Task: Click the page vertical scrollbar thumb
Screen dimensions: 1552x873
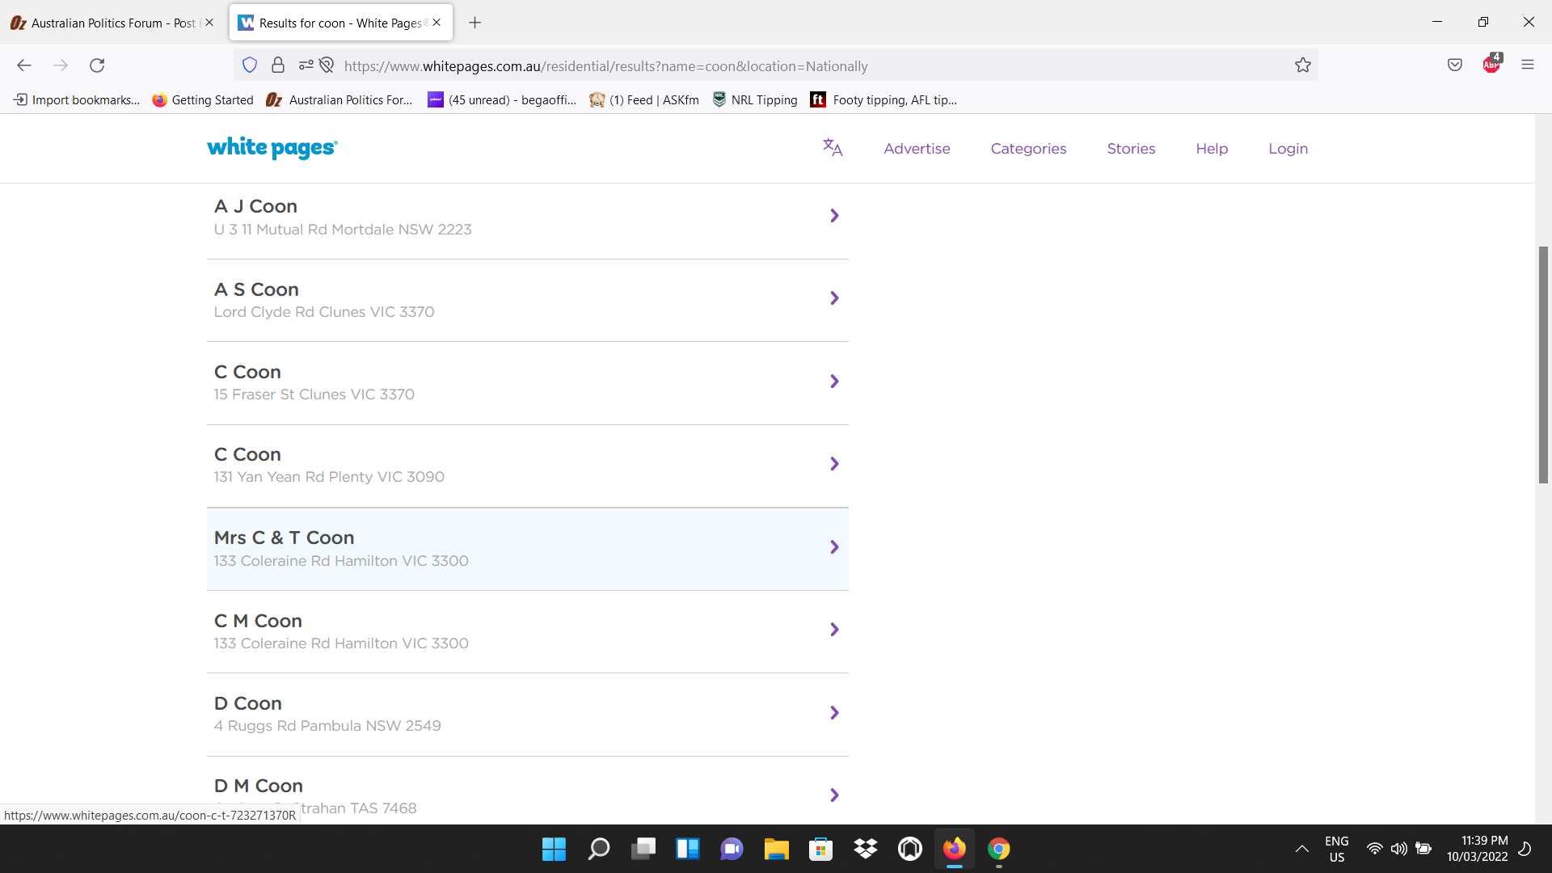Action: coord(1543,364)
